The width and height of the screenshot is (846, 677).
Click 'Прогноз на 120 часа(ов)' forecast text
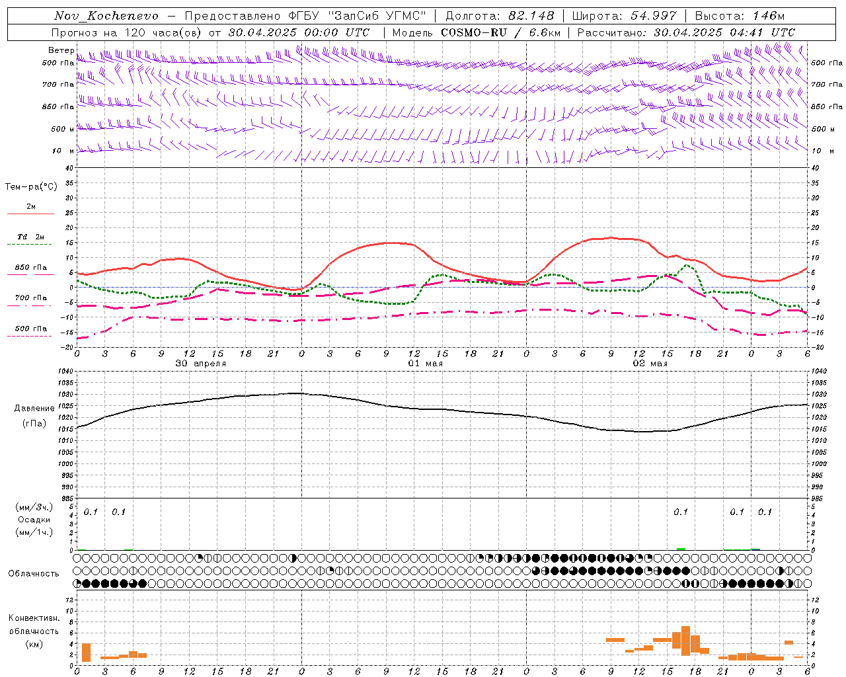click(x=127, y=32)
